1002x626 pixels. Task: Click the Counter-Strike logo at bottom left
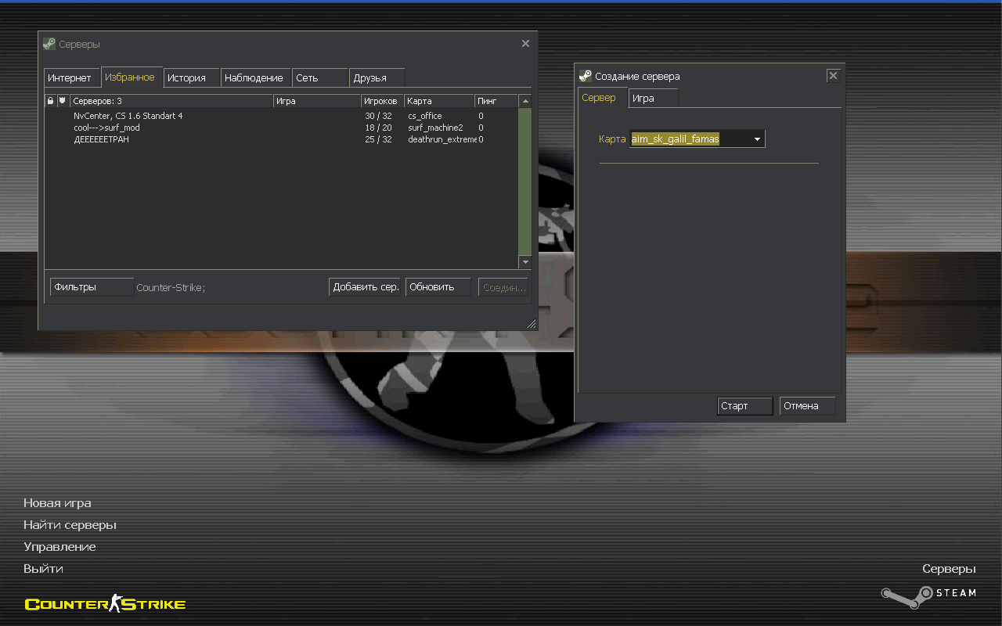(x=105, y=603)
